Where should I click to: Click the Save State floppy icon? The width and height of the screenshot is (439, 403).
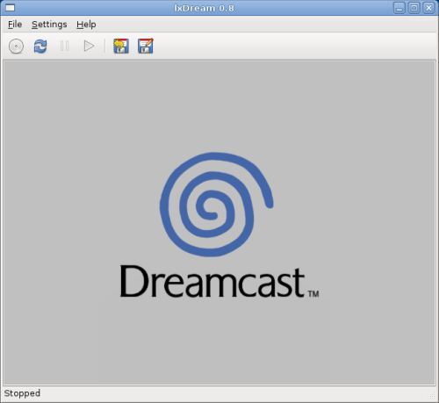point(146,47)
